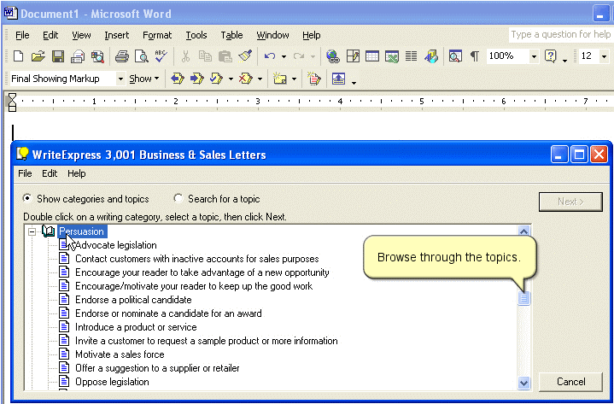Select the 'Search for a topic' radio button
This screenshot has width=614, height=404.
point(178,198)
